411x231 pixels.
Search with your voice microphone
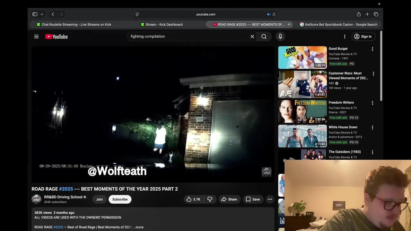click(x=280, y=37)
